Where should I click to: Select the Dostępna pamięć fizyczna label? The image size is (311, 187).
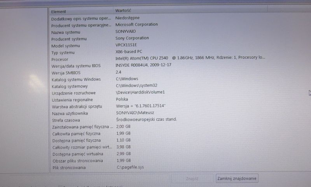pos(77,141)
